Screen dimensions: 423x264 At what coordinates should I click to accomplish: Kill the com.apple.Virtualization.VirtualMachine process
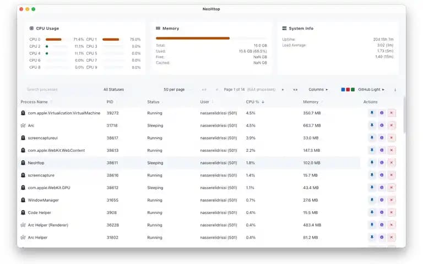(x=391, y=113)
